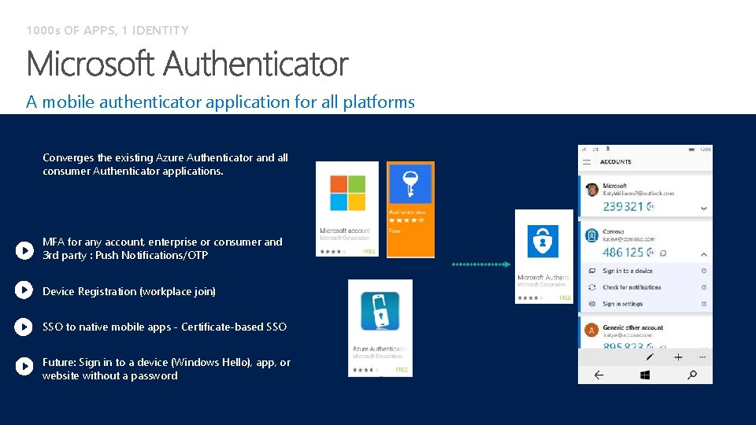Click FREE label on the Microsoft account tile
The width and height of the screenshot is (756, 425).
(369, 252)
